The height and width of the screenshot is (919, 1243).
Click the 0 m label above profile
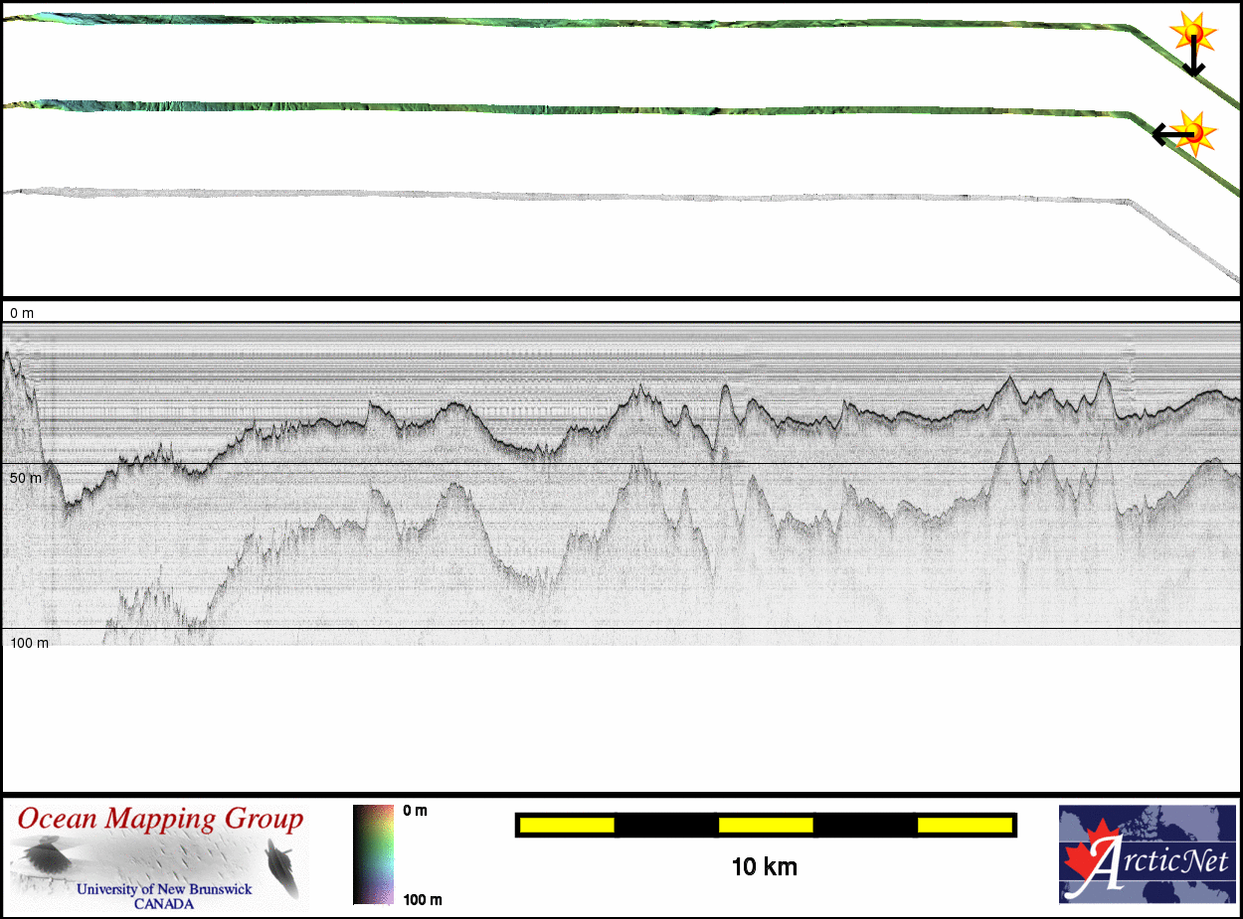point(22,313)
